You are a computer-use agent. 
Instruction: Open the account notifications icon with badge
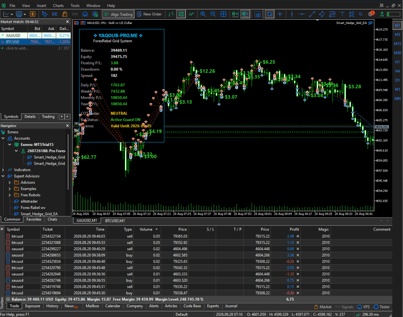tap(371, 14)
